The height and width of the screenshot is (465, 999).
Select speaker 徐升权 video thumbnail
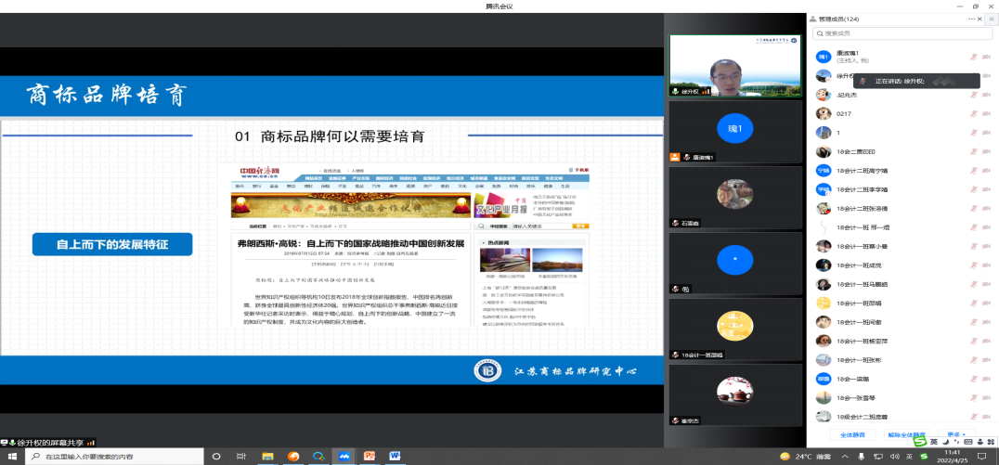[735, 67]
